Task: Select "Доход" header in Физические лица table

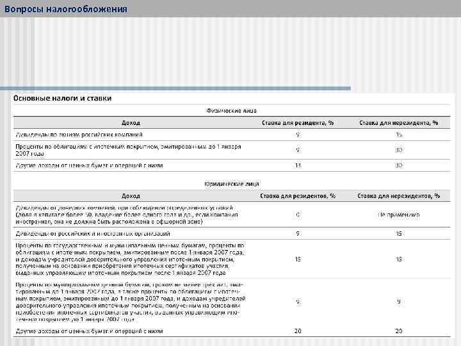Action: 131,123
